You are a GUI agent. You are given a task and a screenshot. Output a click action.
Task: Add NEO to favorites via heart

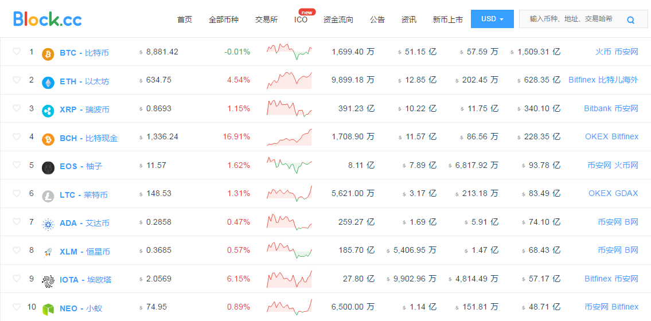(x=17, y=307)
